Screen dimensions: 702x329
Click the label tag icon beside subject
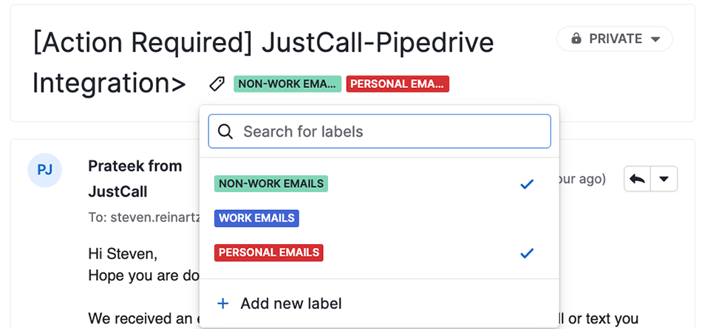(217, 84)
